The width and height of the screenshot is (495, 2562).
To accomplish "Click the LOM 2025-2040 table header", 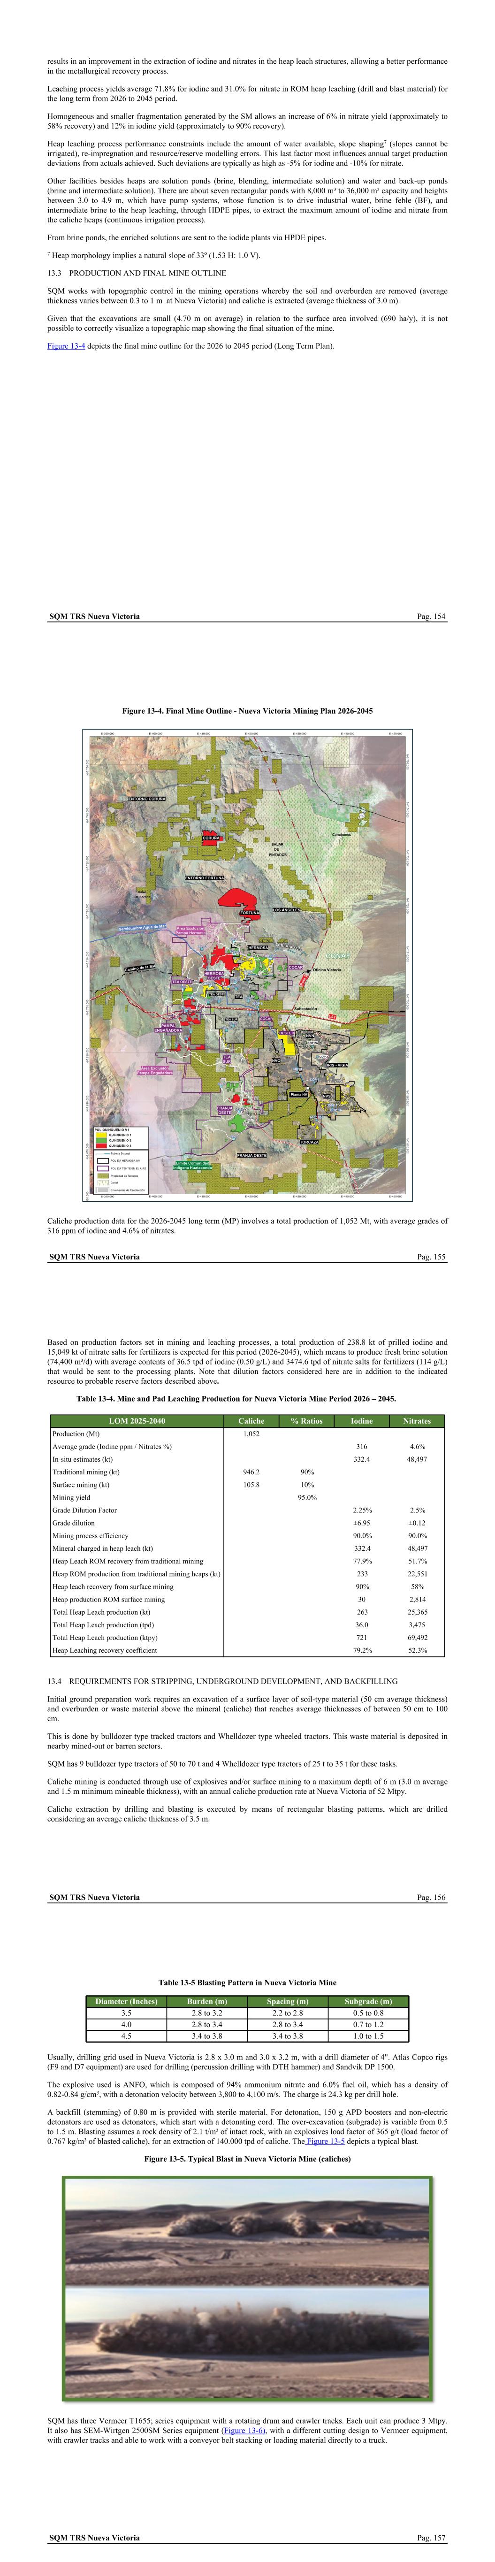I will pyautogui.click(x=137, y=1421).
